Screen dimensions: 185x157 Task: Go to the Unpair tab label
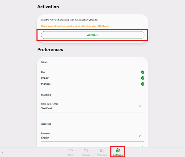click(x=86, y=155)
